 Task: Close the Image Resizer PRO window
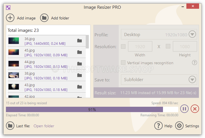pos(193,6)
